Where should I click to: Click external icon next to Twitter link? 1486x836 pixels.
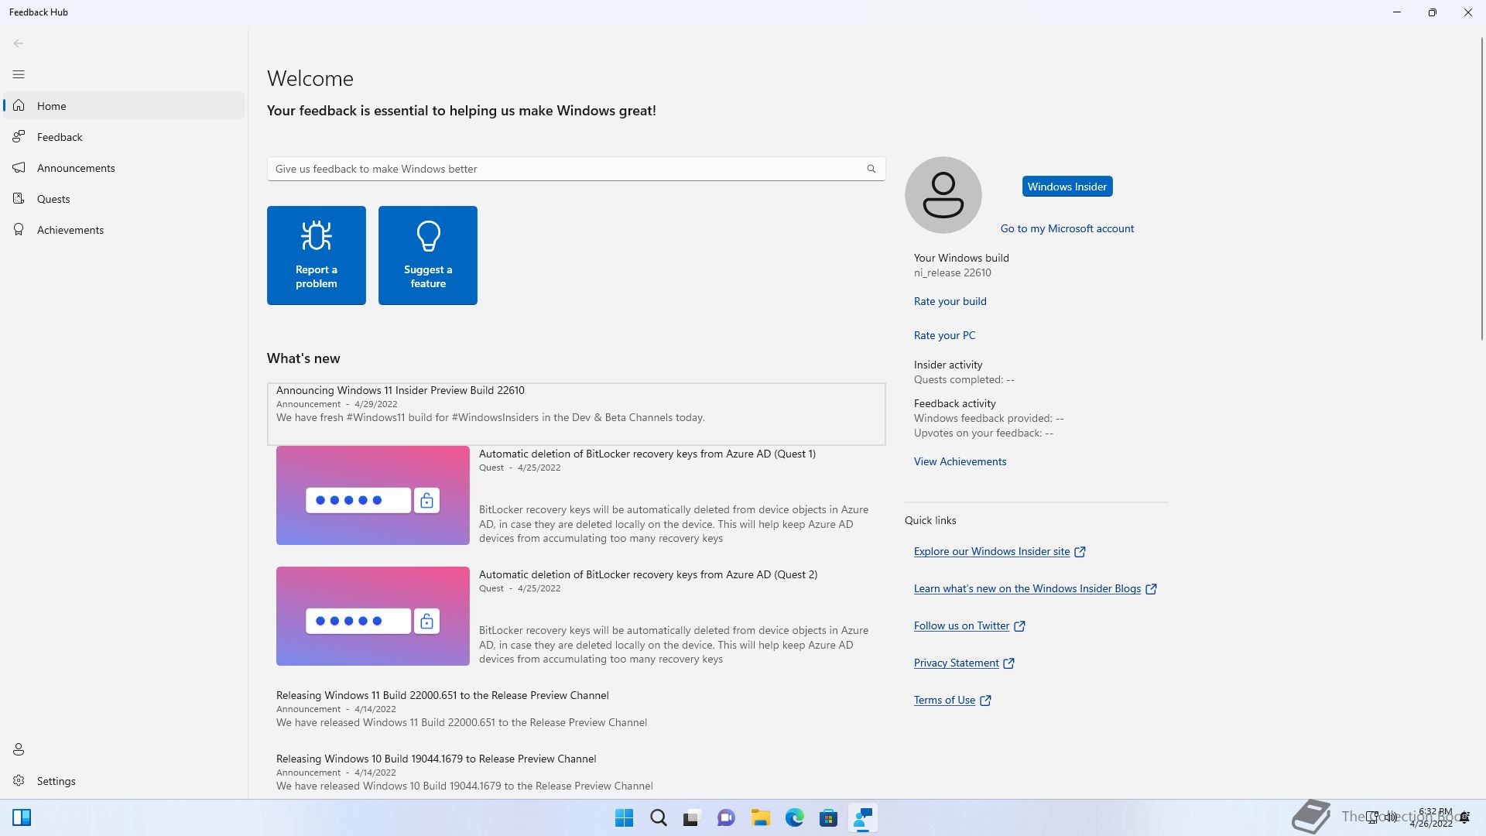[x=1020, y=626]
